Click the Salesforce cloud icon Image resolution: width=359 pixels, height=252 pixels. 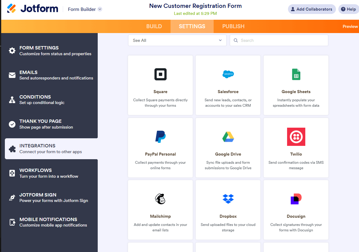point(228,74)
